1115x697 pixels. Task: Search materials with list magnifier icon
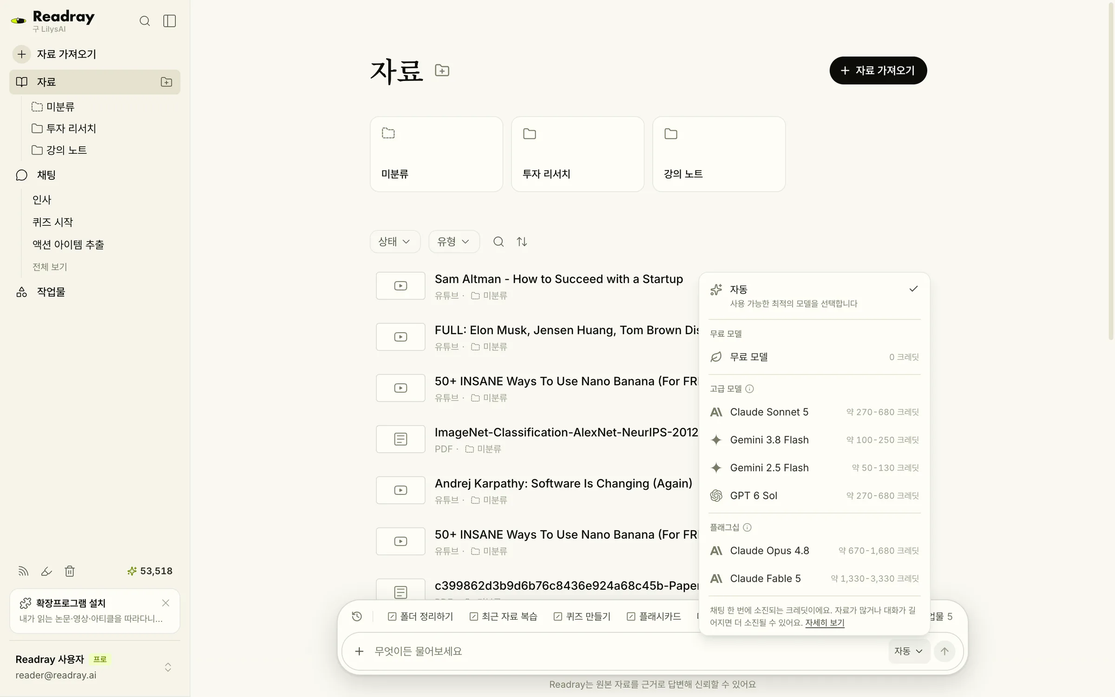click(498, 242)
